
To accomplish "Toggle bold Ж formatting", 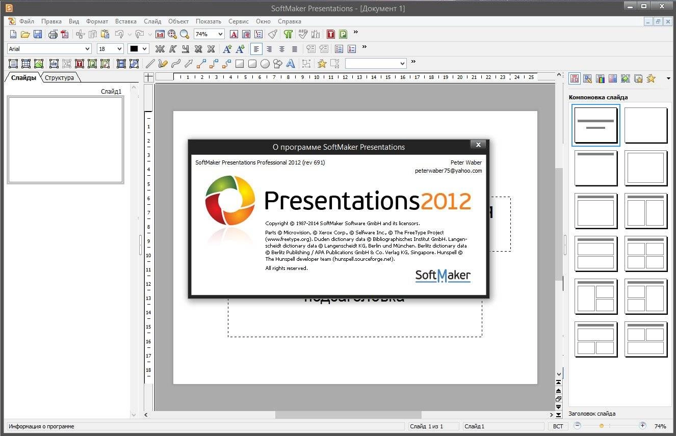I will coord(160,49).
